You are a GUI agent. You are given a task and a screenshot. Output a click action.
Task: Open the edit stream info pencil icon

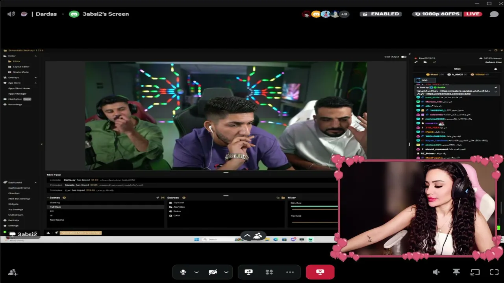click(416, 62)
